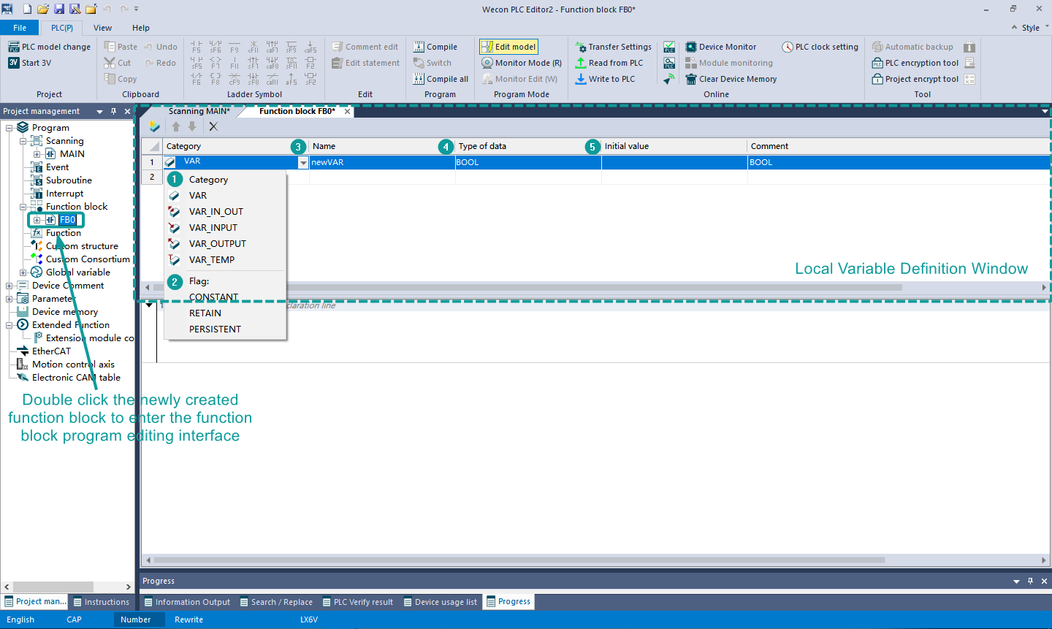The height and width of the screenshot is (629, 1052).
Task: Click PLC model change icon
Action: (x=14, y=47)
